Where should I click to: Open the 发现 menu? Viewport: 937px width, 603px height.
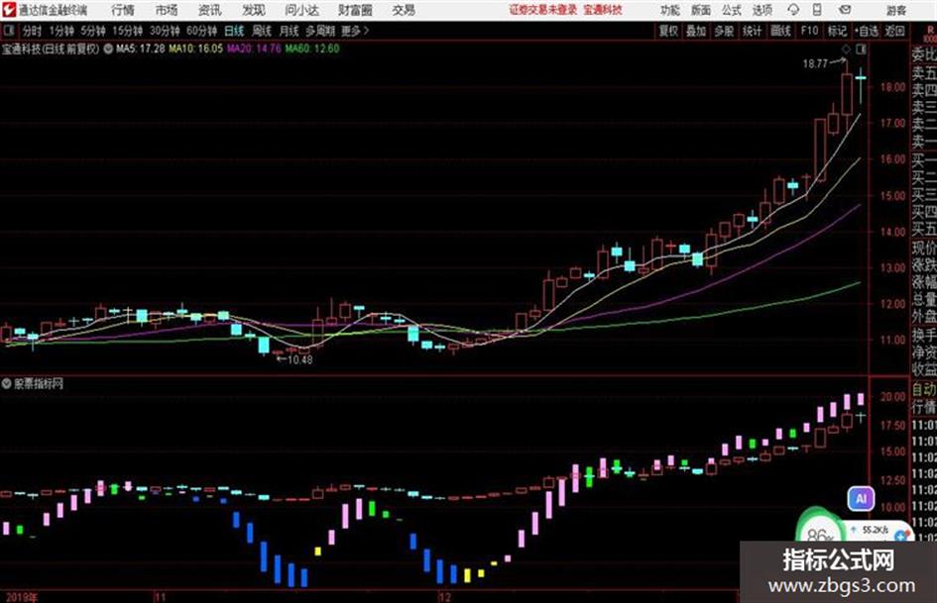[x=254, y=10]
